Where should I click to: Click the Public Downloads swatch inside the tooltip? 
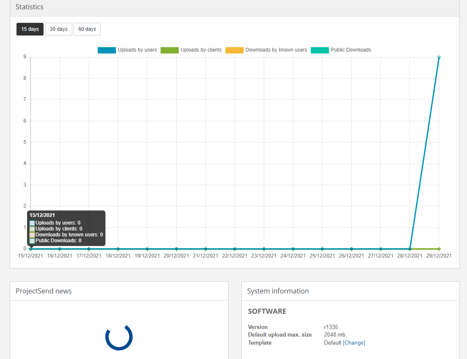(x=32, y=241)
